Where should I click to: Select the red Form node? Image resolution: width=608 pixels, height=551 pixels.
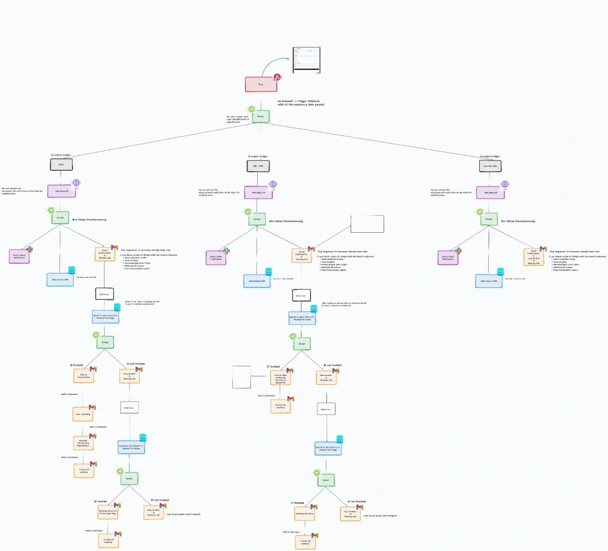[x=261, y=84]
